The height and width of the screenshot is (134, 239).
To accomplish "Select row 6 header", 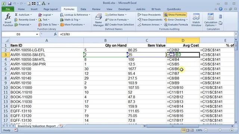I will coord(6,69).
